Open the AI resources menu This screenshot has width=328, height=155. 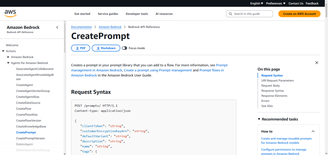164,14
